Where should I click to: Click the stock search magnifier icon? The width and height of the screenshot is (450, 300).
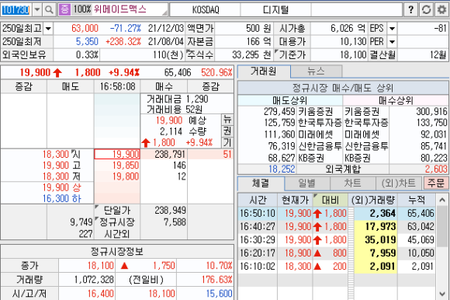(x=49, y=10)
